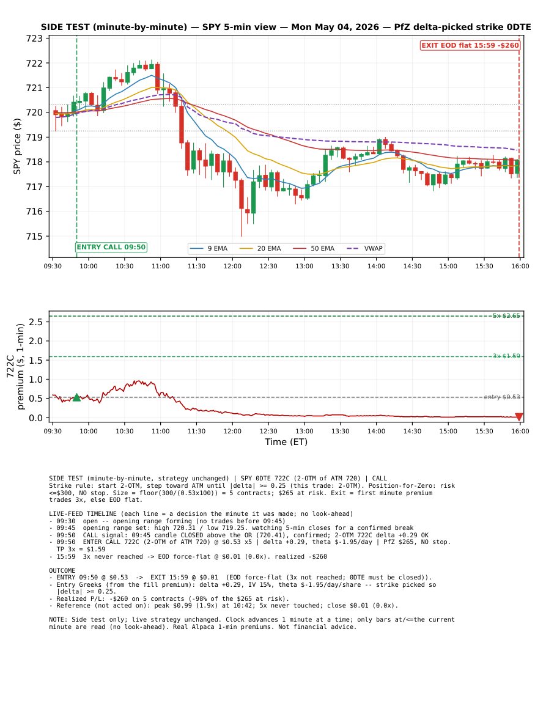Click the 09:50 CALL signal timeline line
The width and height of the screenshot is (546, 706).
click(x=239, y=535)
